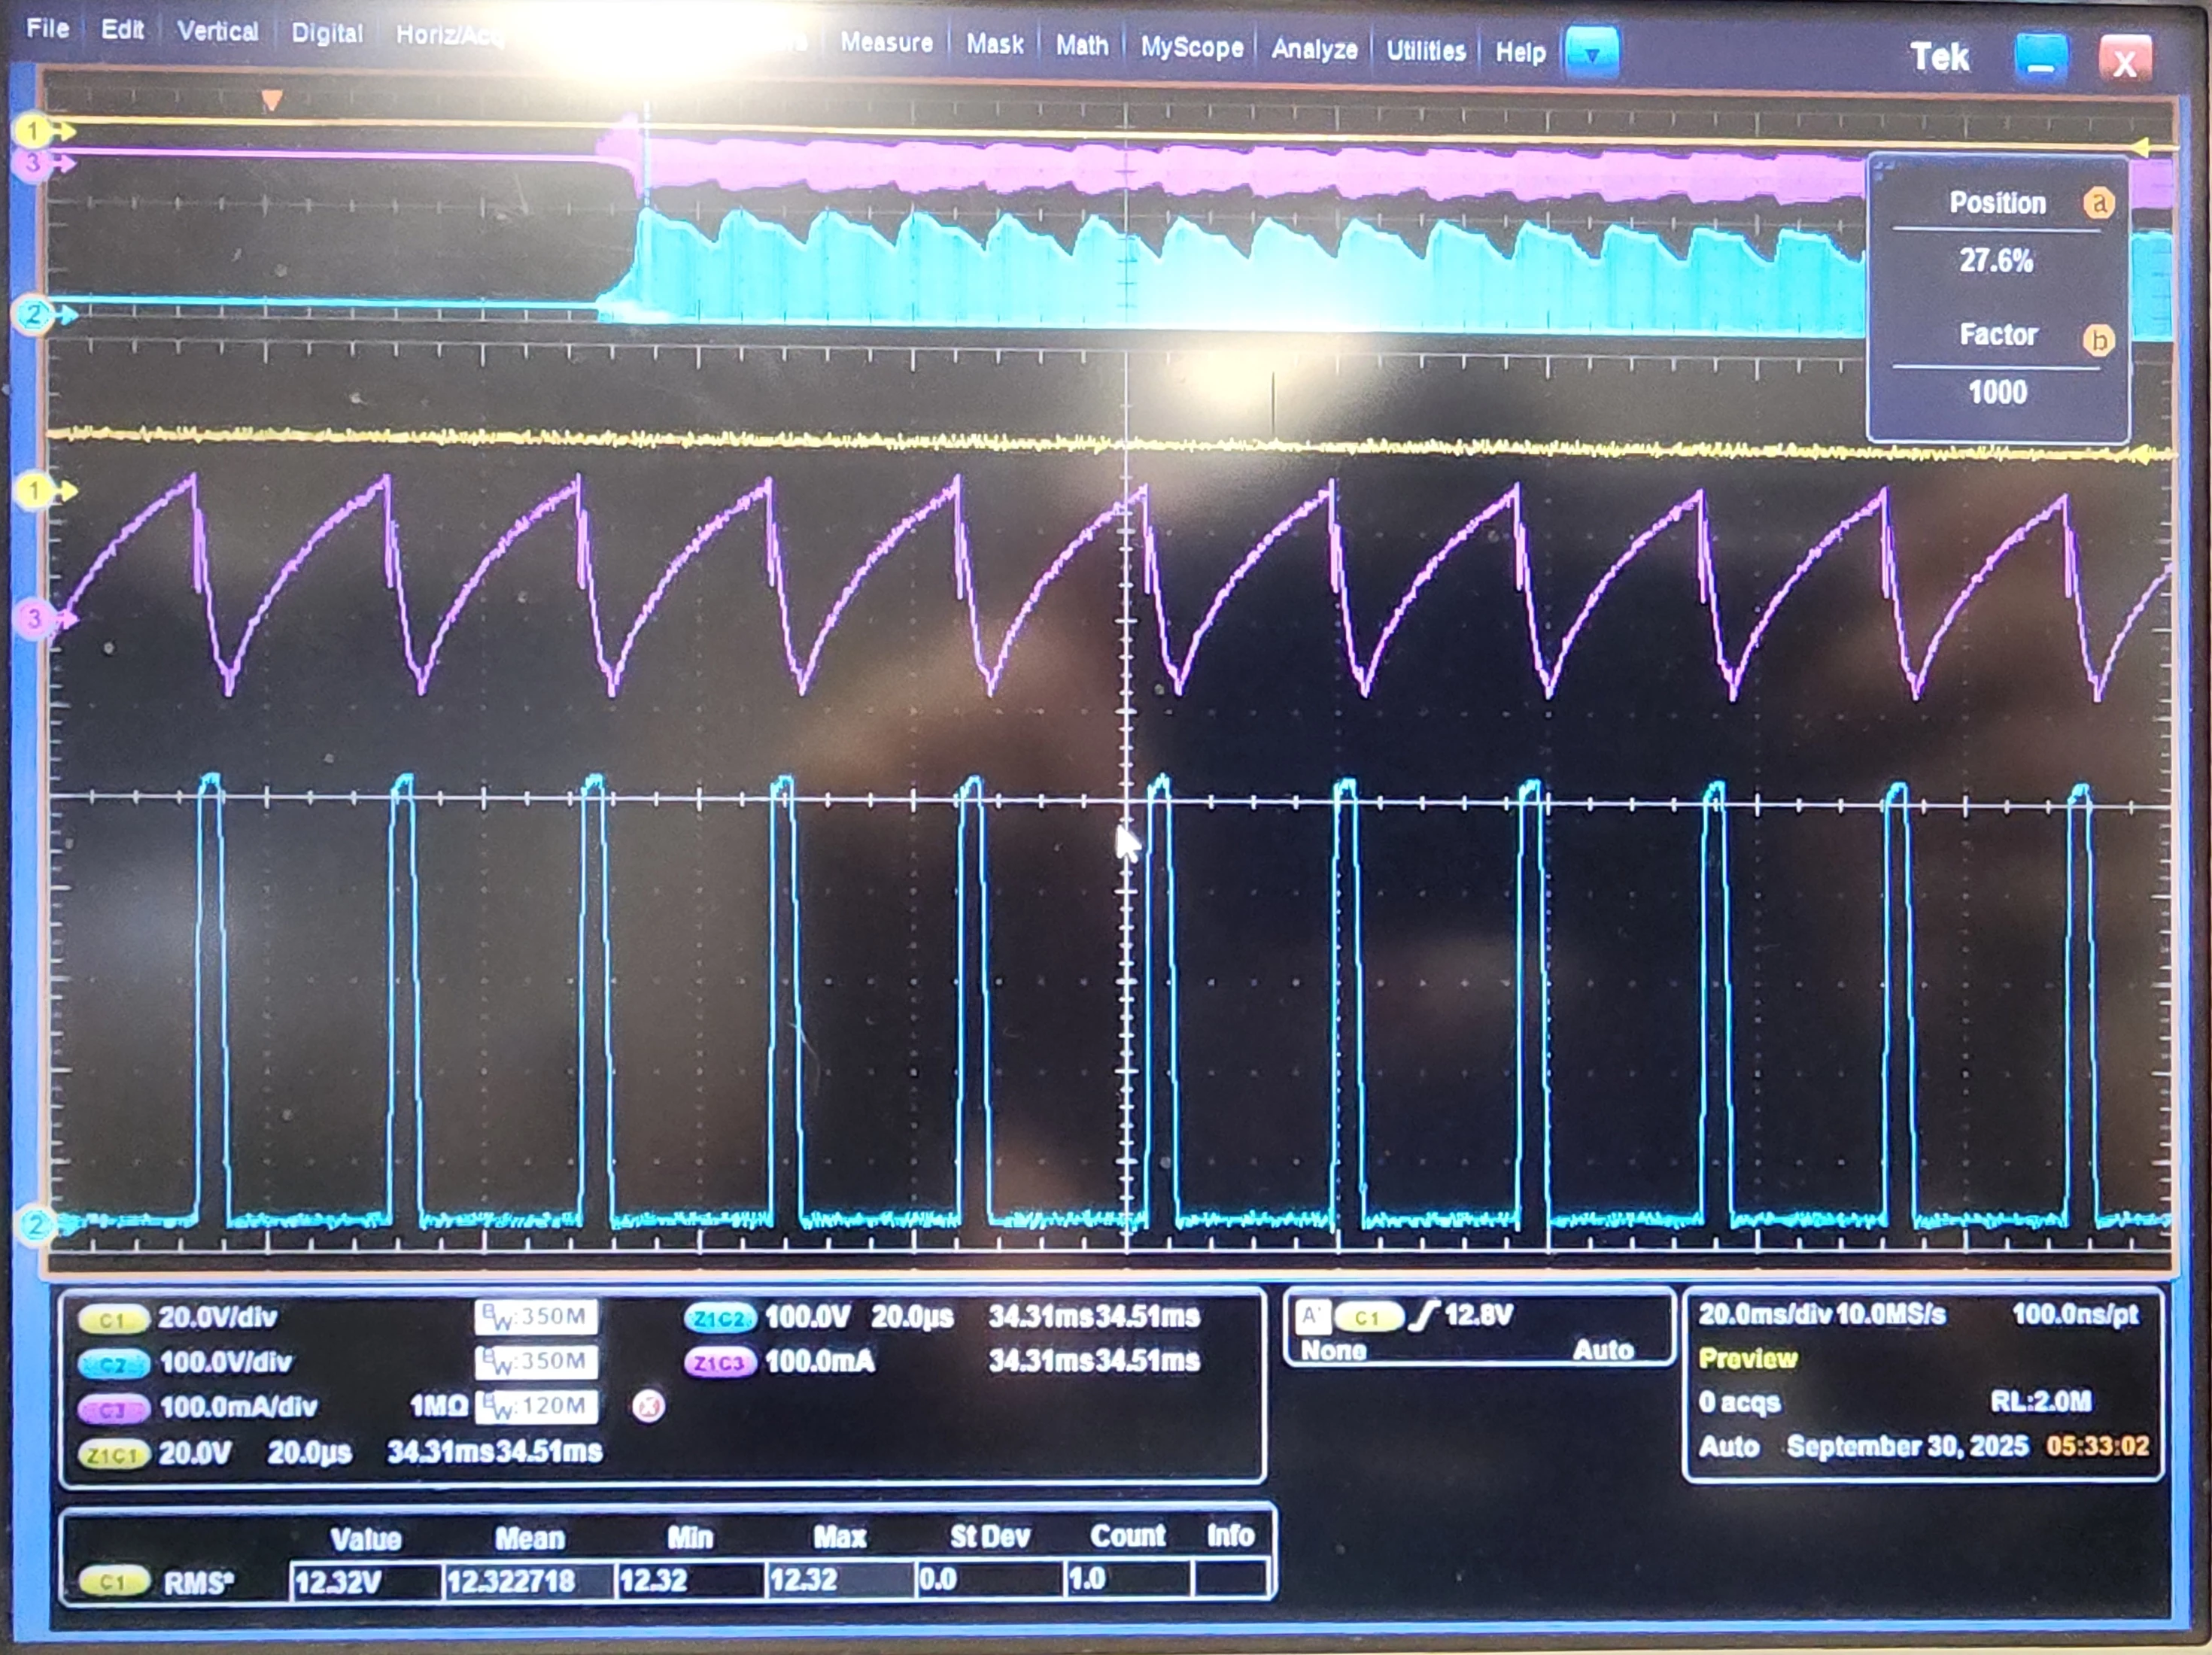The image size is (2212, 1655).
Task: Open the Measure menu
Action: pyautogui.click(x=886, y=43)
